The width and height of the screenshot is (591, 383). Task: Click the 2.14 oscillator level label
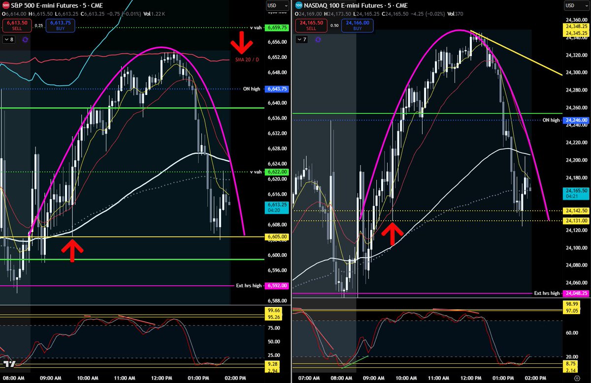click(571, 370)
